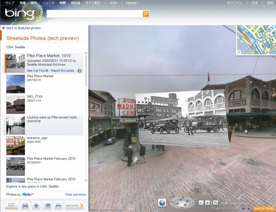The height and width of the screenshot is (212, 276).
Task: Switch to map view with globe icon
Action: pyautogui.click(x=162, y=203)
